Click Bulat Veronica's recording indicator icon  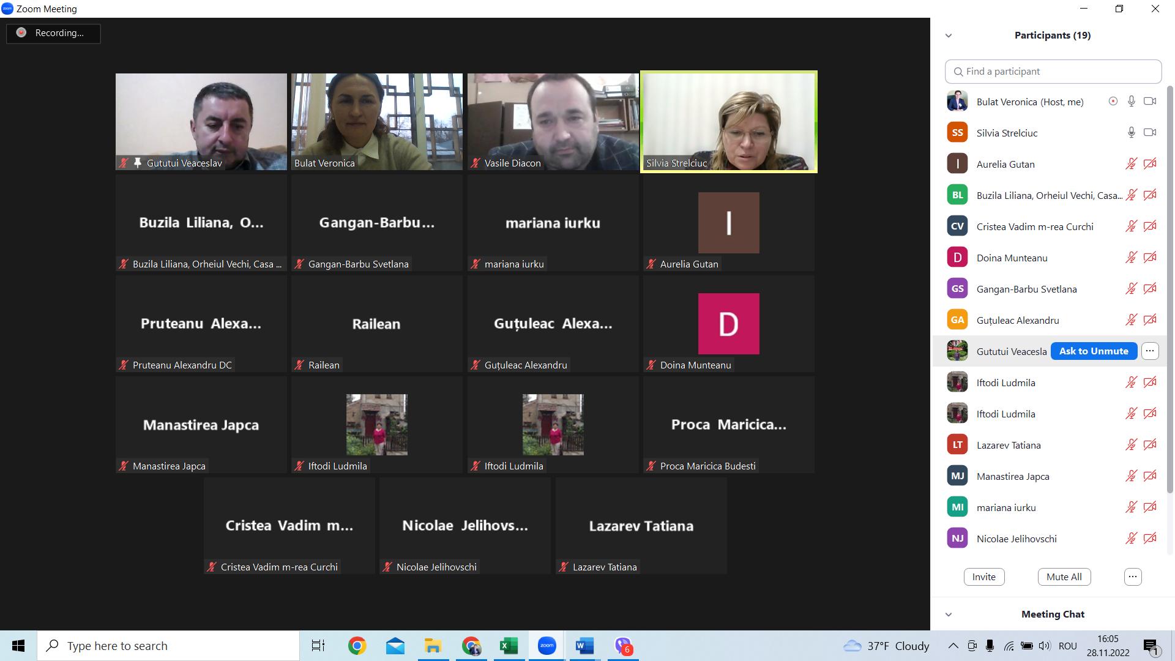coord(1113,102)
